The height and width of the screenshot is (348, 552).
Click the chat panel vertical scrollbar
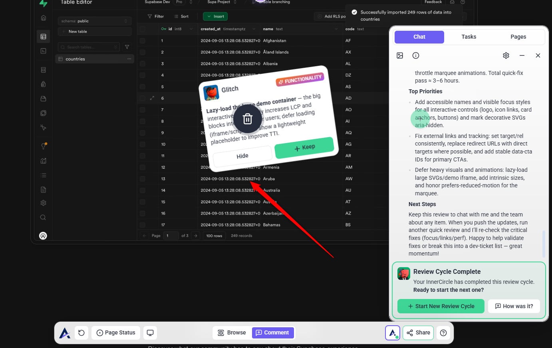click(543, 244)
